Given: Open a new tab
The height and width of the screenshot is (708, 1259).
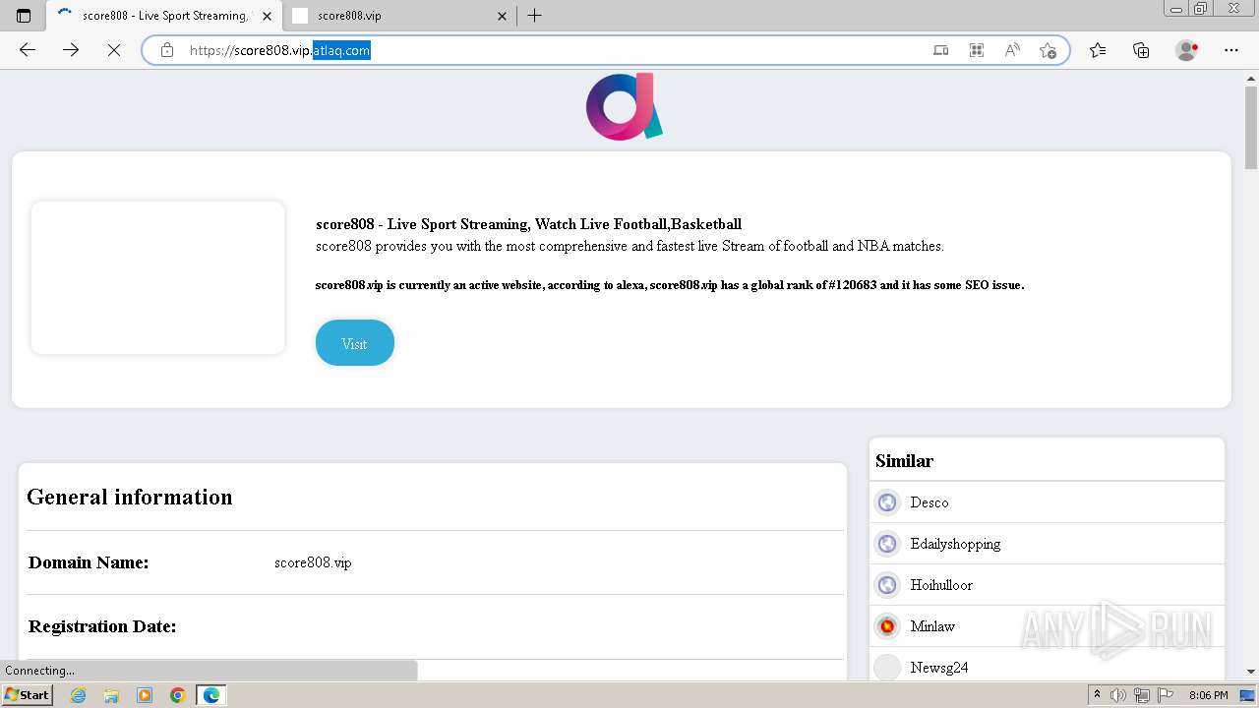Looking at the screenshot, I should [x=534, y=16].
